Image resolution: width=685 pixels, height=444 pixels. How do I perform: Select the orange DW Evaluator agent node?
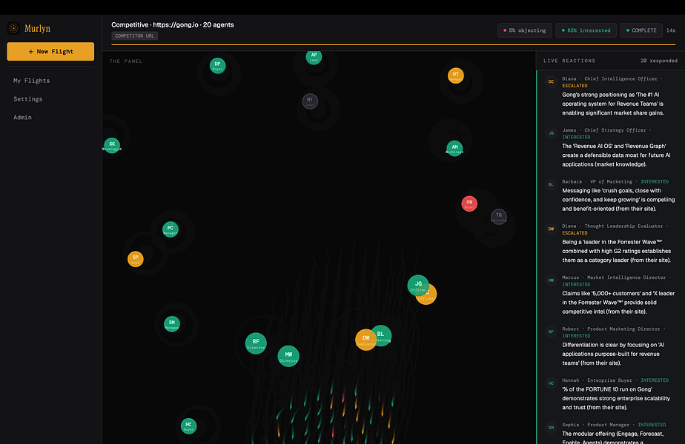coord(365,340)
